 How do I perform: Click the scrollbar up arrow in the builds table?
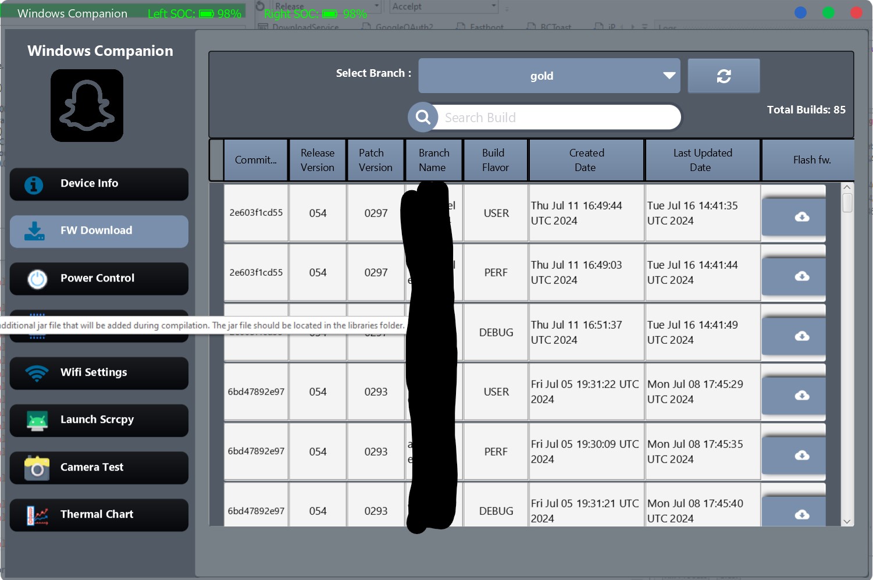coord(847,187)
